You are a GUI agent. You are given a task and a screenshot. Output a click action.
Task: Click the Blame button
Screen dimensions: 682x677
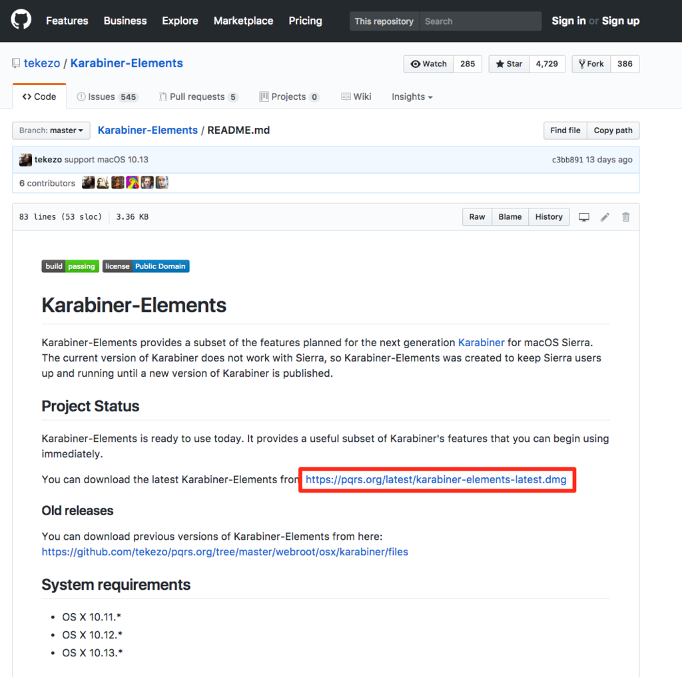pyautogui.click(x=510, y=217)
